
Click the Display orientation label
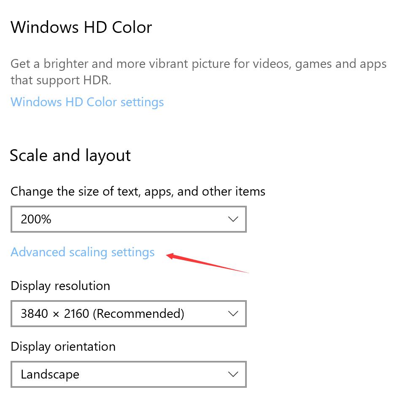(x=63, y=347)
